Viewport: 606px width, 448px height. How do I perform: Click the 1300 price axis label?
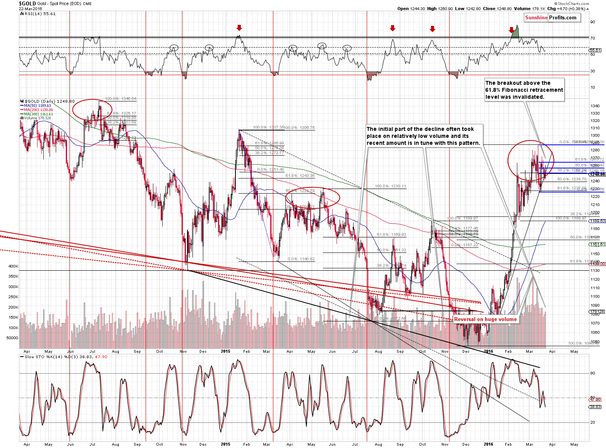[x=595, y=136]
